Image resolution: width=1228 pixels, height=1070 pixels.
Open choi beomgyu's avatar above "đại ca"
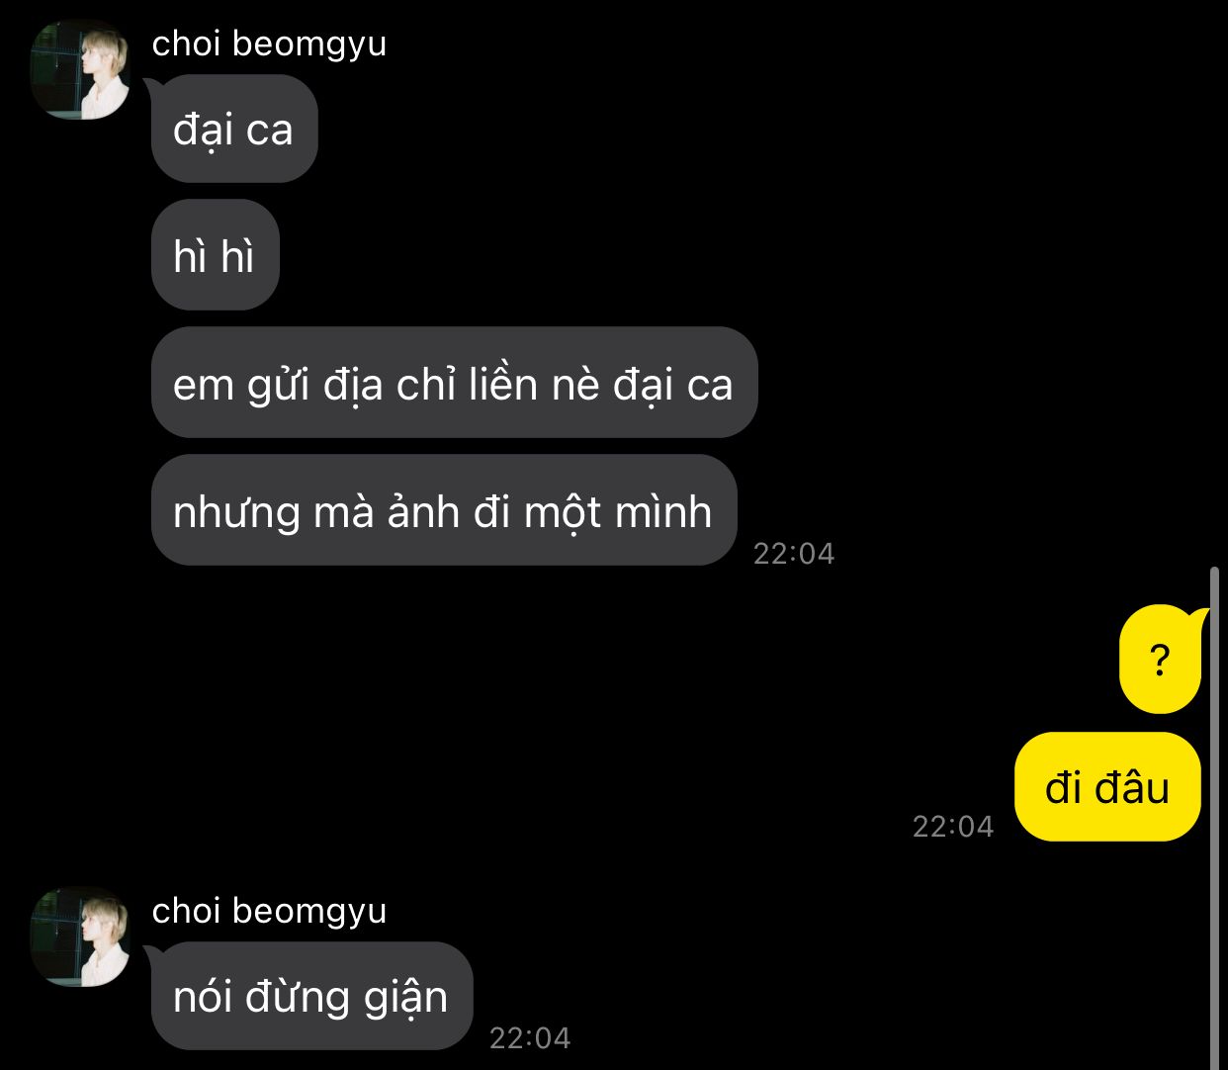pyautogui.click(x=81, y=71)
